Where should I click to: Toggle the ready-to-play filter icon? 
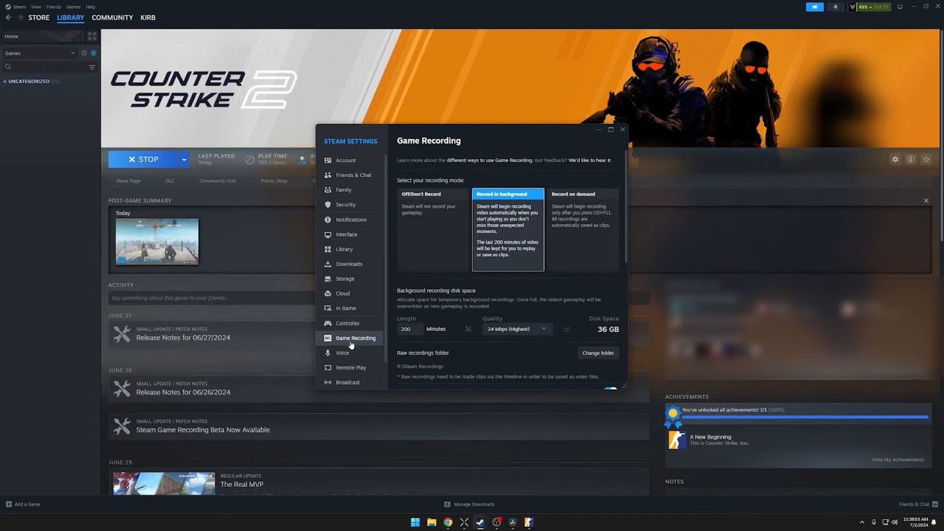[x=93, y=53]
